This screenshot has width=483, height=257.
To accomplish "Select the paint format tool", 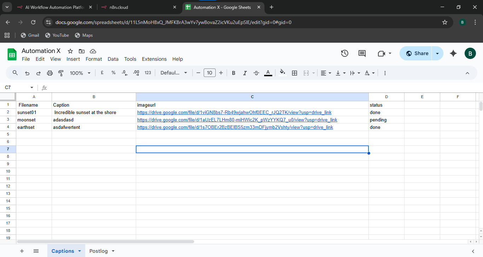I will coord(60,73).
